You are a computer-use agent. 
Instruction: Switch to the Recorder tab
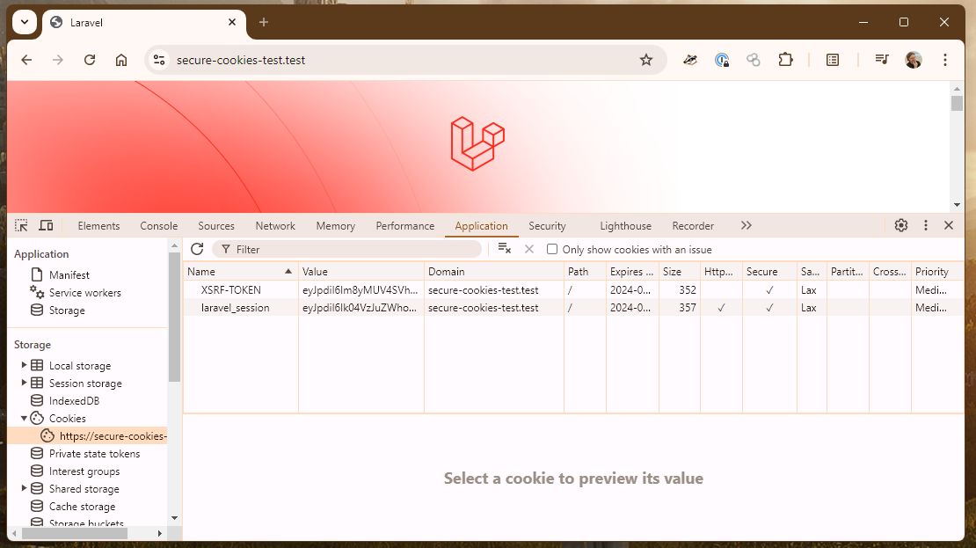coord(693,226)
